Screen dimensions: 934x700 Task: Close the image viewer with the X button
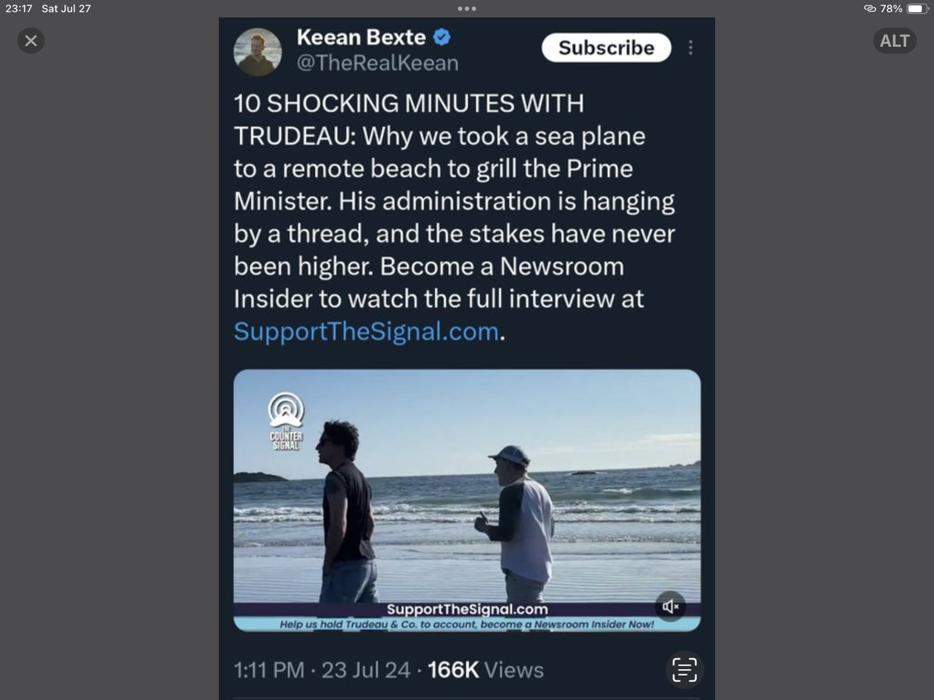point(30,41)
